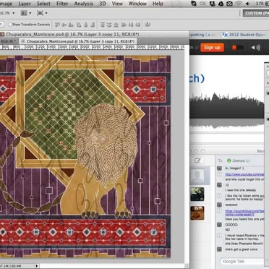Screen dimensions: 269x269
Task: Open the Filter menu
Action: click(x=62, y=4)
